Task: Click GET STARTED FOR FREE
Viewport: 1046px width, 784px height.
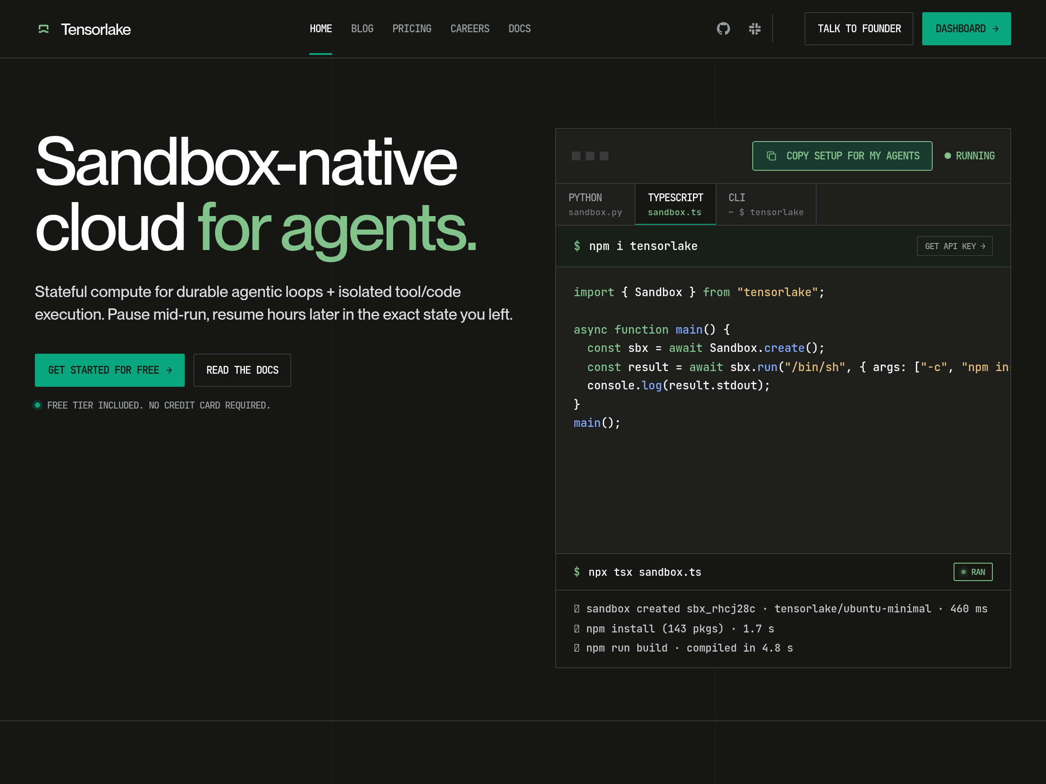Action: tap(110, 370)
